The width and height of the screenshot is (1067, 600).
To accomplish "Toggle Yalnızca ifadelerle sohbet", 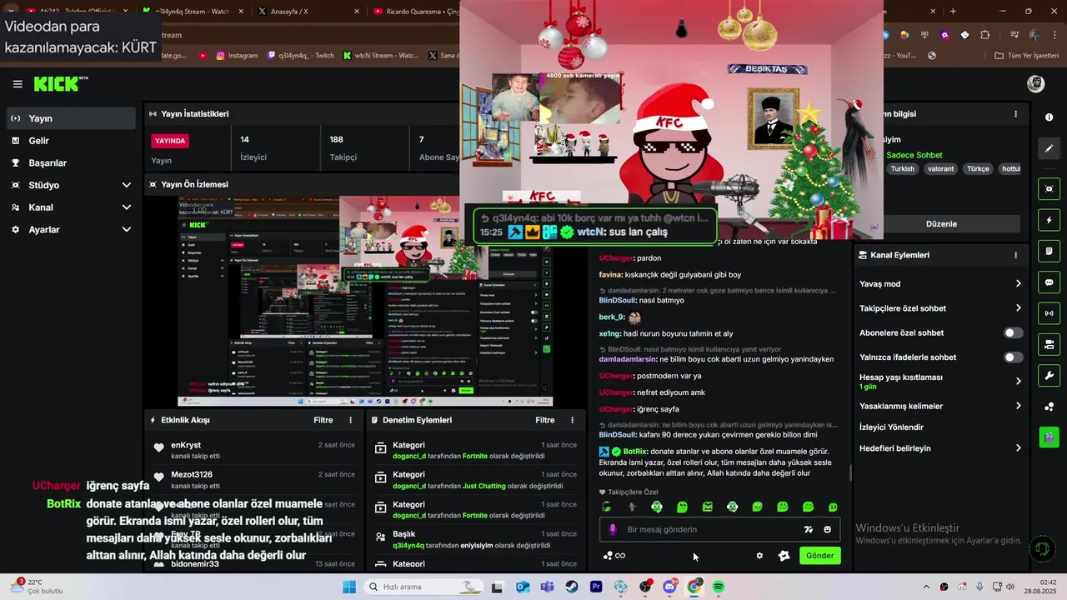I will [1013, 357].
